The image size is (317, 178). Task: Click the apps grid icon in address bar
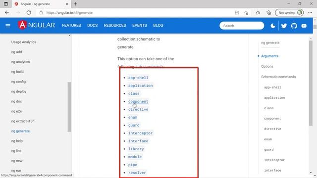tap(237, 13)
